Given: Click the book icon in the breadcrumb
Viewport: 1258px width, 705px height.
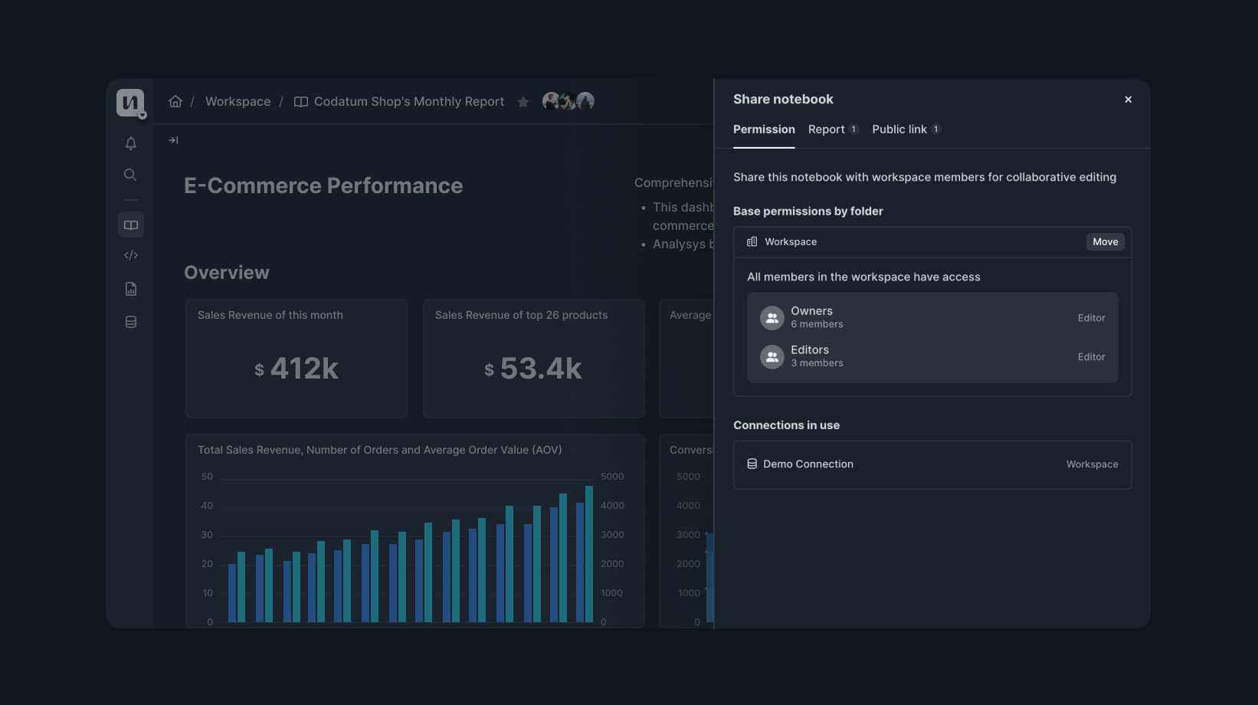Looking at the screenshot, I should tap(301, 102).
